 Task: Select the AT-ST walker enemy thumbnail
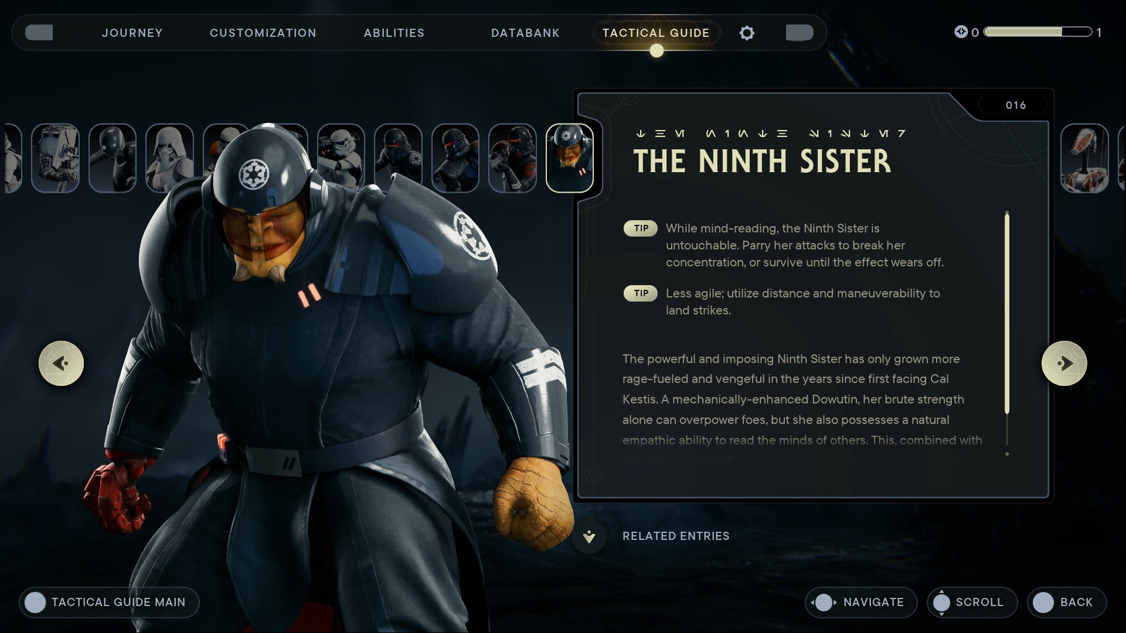(x=55, y=158)
